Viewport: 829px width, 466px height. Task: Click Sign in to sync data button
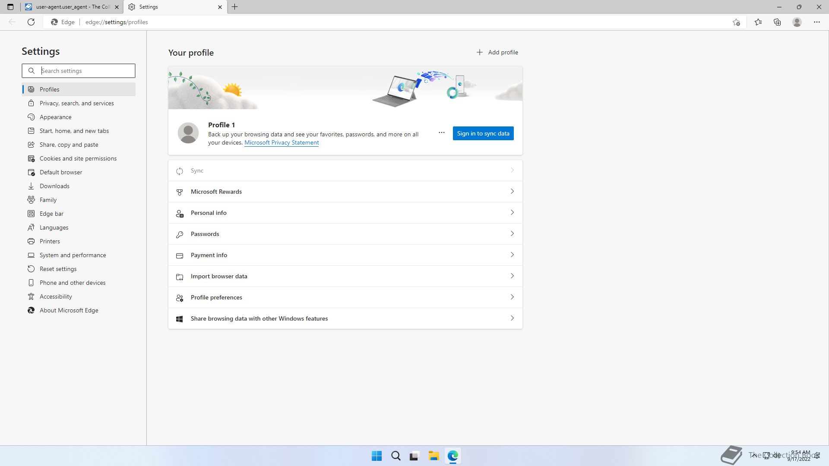click(x=483, y=133)
